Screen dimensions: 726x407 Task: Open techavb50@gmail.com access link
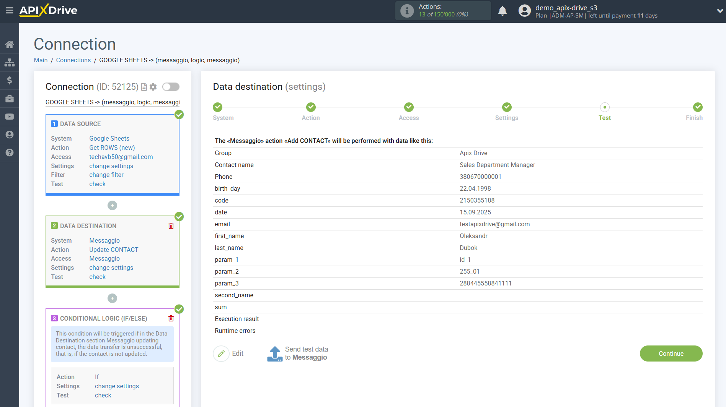click(x=121, y=157)
